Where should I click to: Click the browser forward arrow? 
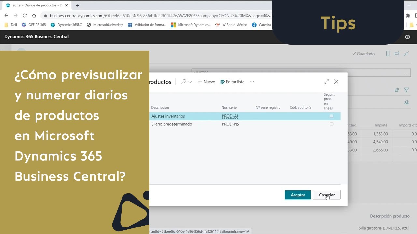15,15
